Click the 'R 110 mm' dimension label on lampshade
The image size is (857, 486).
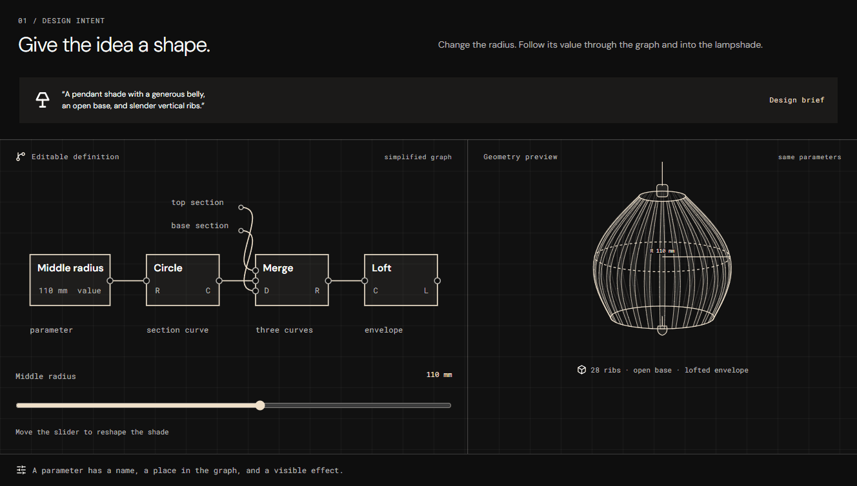tap(662, 251)
